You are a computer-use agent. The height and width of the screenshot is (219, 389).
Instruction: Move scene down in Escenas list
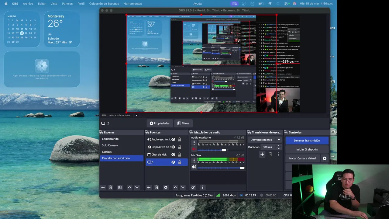pyautogui.click(x=137, y=187)
